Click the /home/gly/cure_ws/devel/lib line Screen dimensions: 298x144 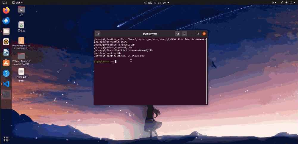click(x=113, y=48)
